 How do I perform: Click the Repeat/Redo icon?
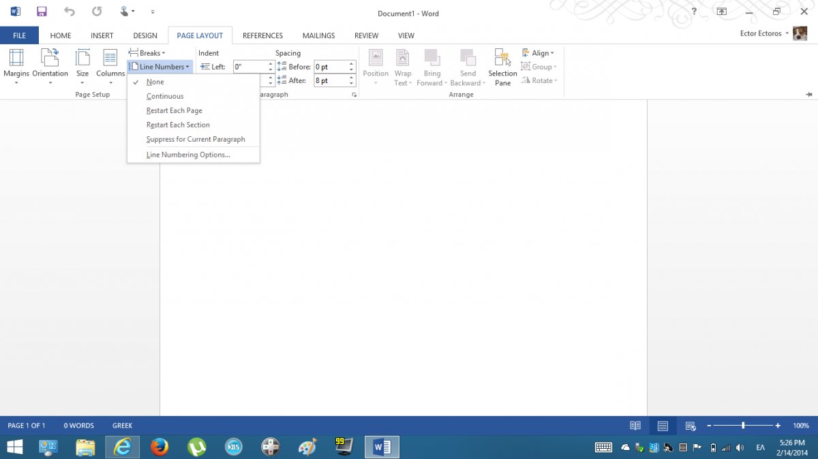(x=97, y=12)
